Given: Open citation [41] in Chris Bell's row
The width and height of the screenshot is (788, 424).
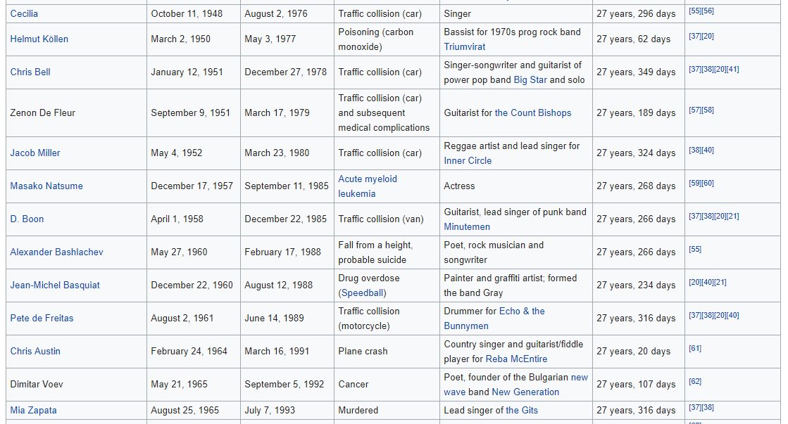Looking at the screenshot, I should 732,69.
